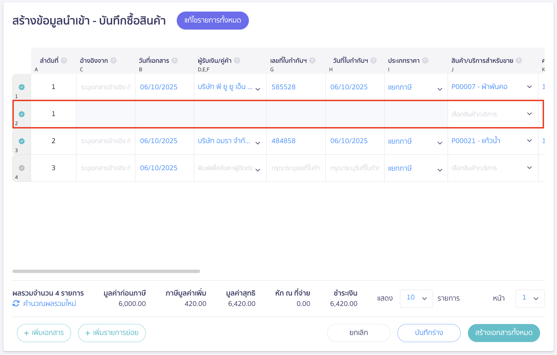Click help icon for ประเภทราคา column
The width and height of the screenshot is (557, 355).
pos(425,60)
